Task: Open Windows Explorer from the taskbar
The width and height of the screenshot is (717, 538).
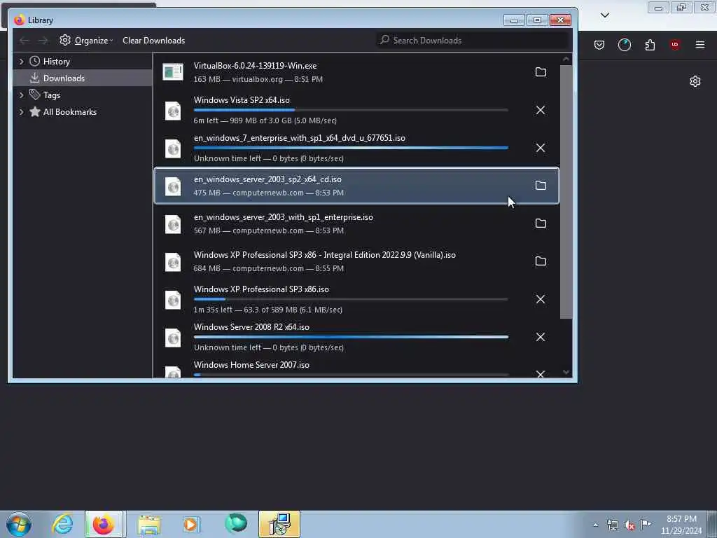Action: [150, 524]
